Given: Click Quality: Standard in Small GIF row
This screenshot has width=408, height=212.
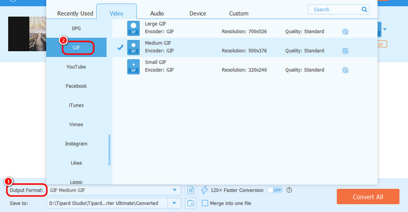Looking at the screenshot, I should [x=304, y=70].
